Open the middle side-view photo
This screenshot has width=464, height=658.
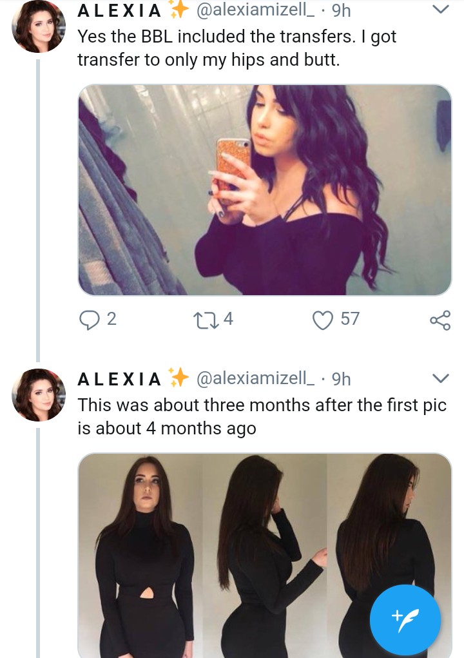coord(265,554)
